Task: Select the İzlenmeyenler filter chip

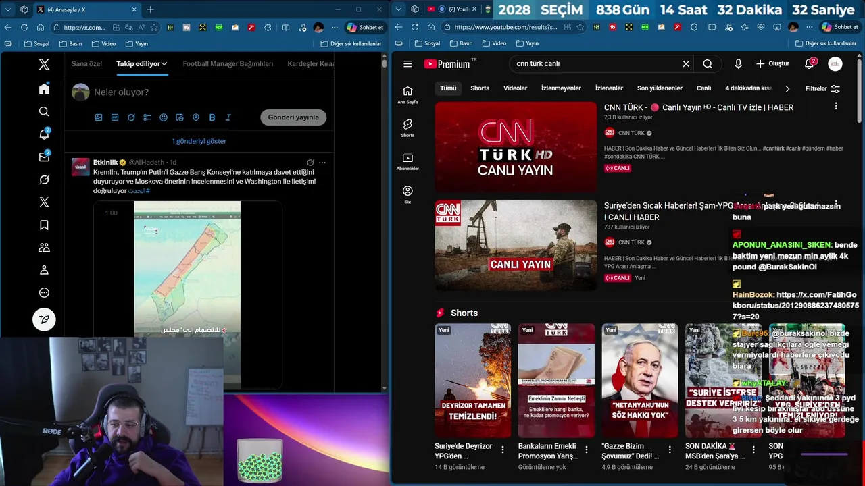Action: (561, 88)
